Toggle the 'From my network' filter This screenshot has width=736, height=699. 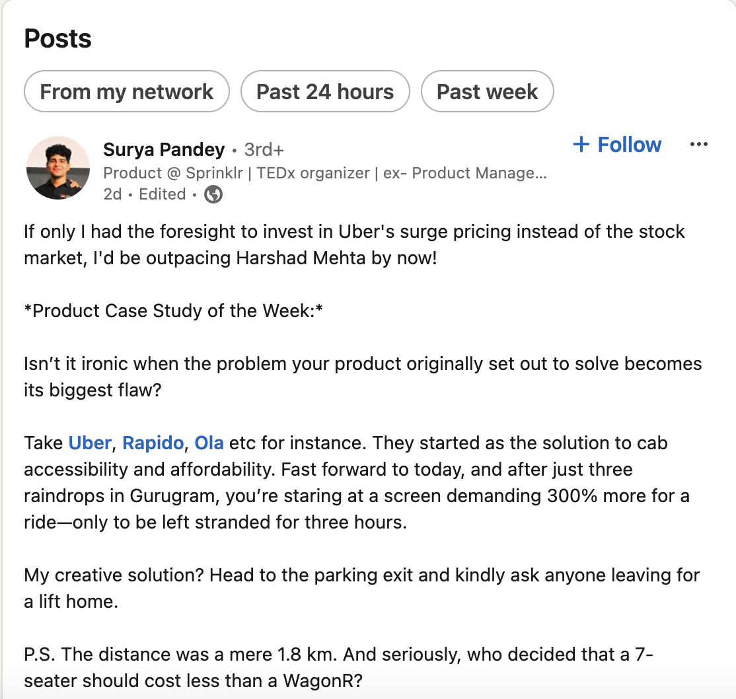tap(126, 91)
